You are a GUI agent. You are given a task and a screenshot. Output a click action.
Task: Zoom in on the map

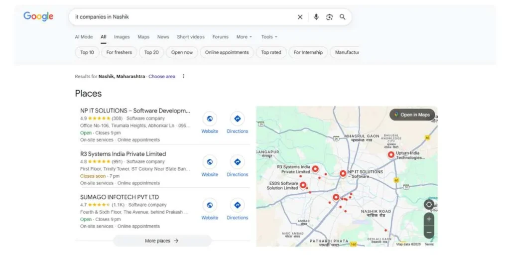(x=429, y=219)
